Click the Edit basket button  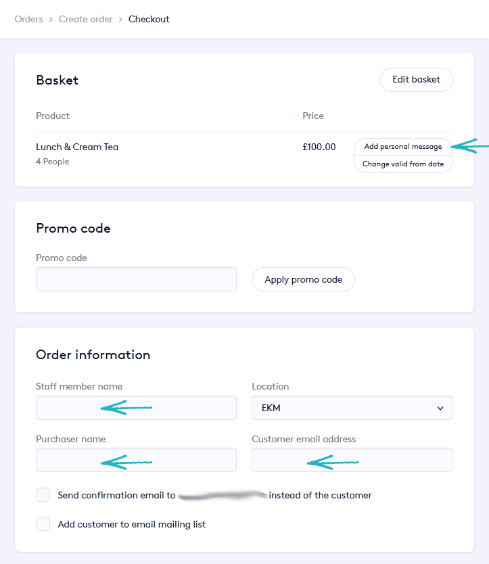pos(416,80)
